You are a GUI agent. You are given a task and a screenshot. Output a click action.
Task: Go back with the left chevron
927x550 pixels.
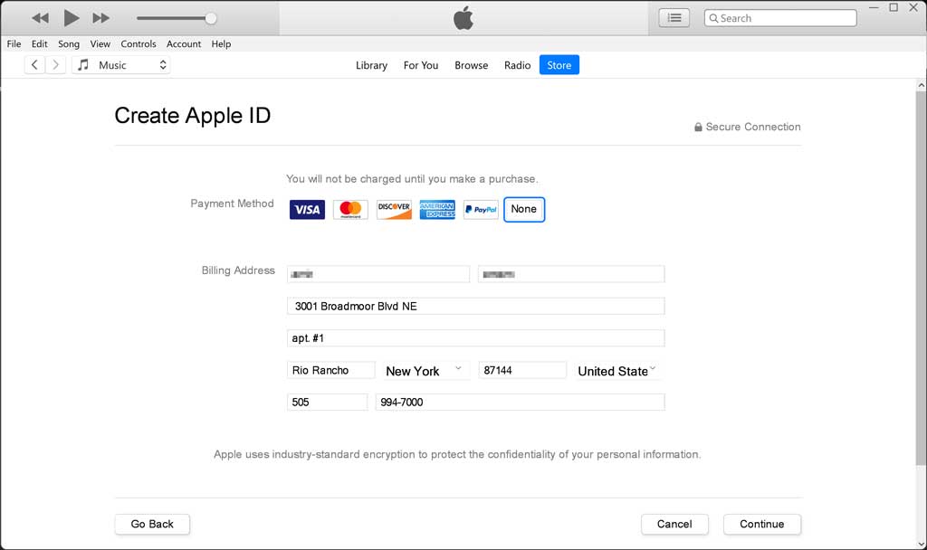tap(34, 65)
